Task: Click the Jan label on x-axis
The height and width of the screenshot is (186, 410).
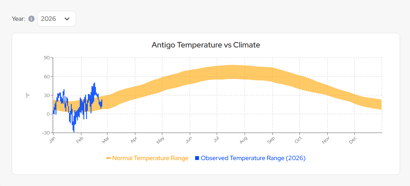Action: click(x=52, y=140)
